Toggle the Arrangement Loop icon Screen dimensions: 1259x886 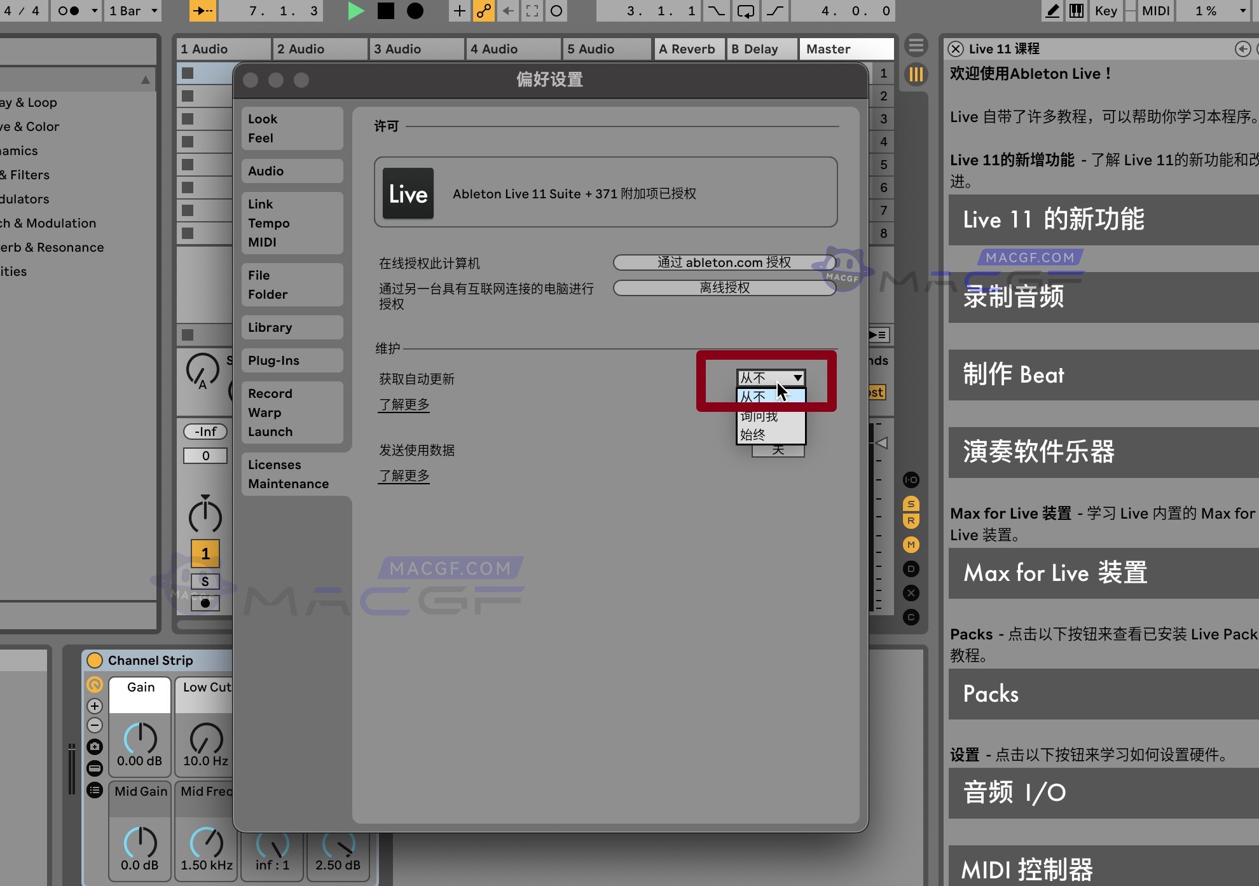coord(745,11)
